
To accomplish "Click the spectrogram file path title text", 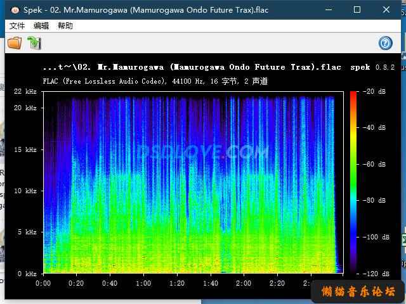I will click(x=192, y=67).
